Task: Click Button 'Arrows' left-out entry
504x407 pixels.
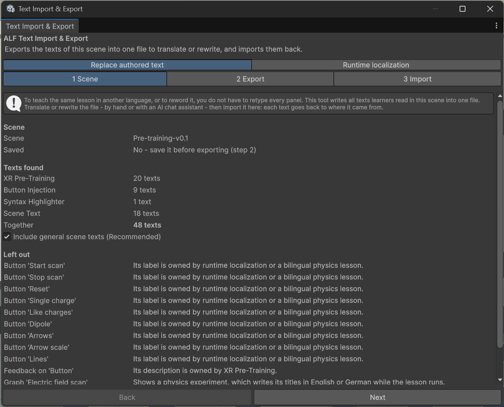Action: point(29,336)
